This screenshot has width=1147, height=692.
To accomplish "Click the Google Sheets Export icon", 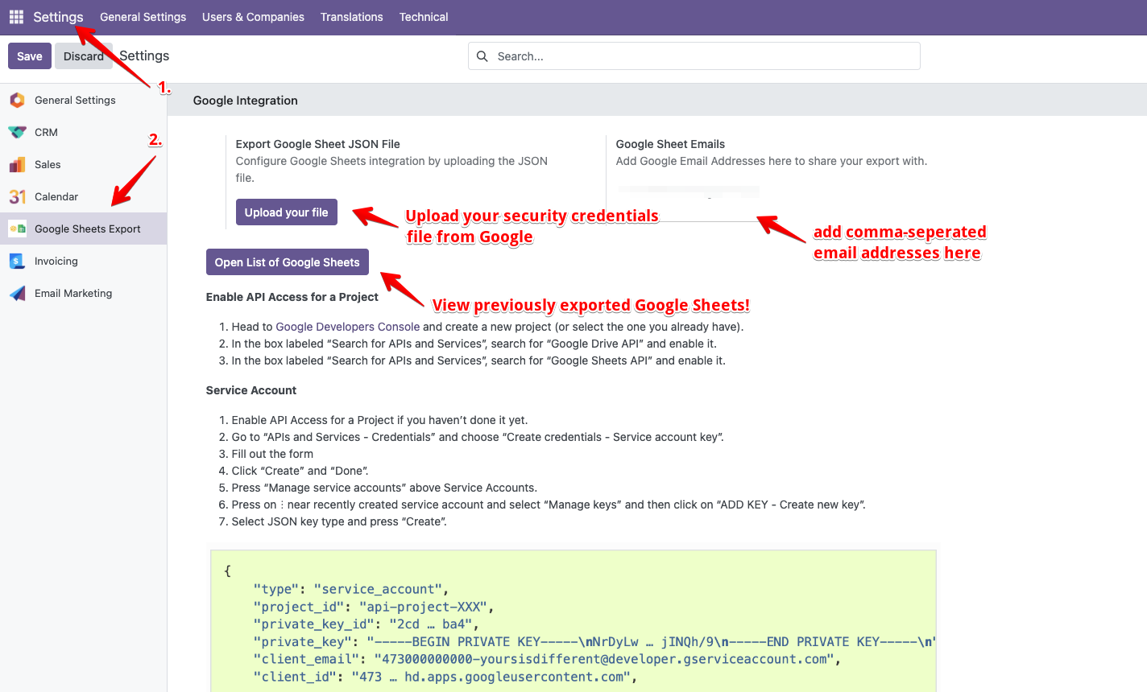I will (x=17, y=229).
